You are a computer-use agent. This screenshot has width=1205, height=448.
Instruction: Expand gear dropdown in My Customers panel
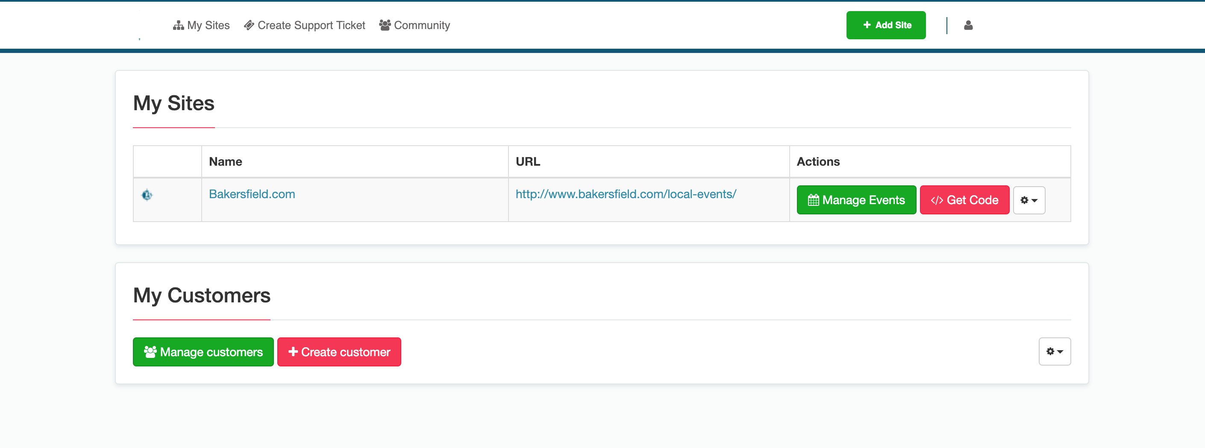[x=1055, y=351]
